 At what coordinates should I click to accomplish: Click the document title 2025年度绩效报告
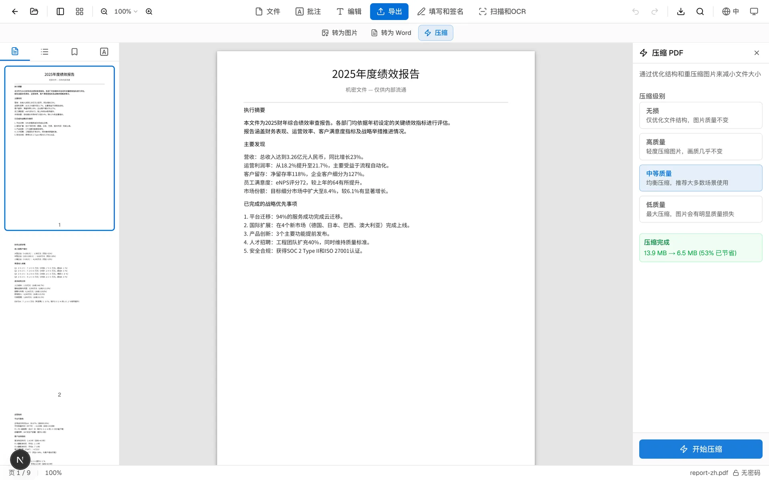pyautogui.click(x=376, y=74)
